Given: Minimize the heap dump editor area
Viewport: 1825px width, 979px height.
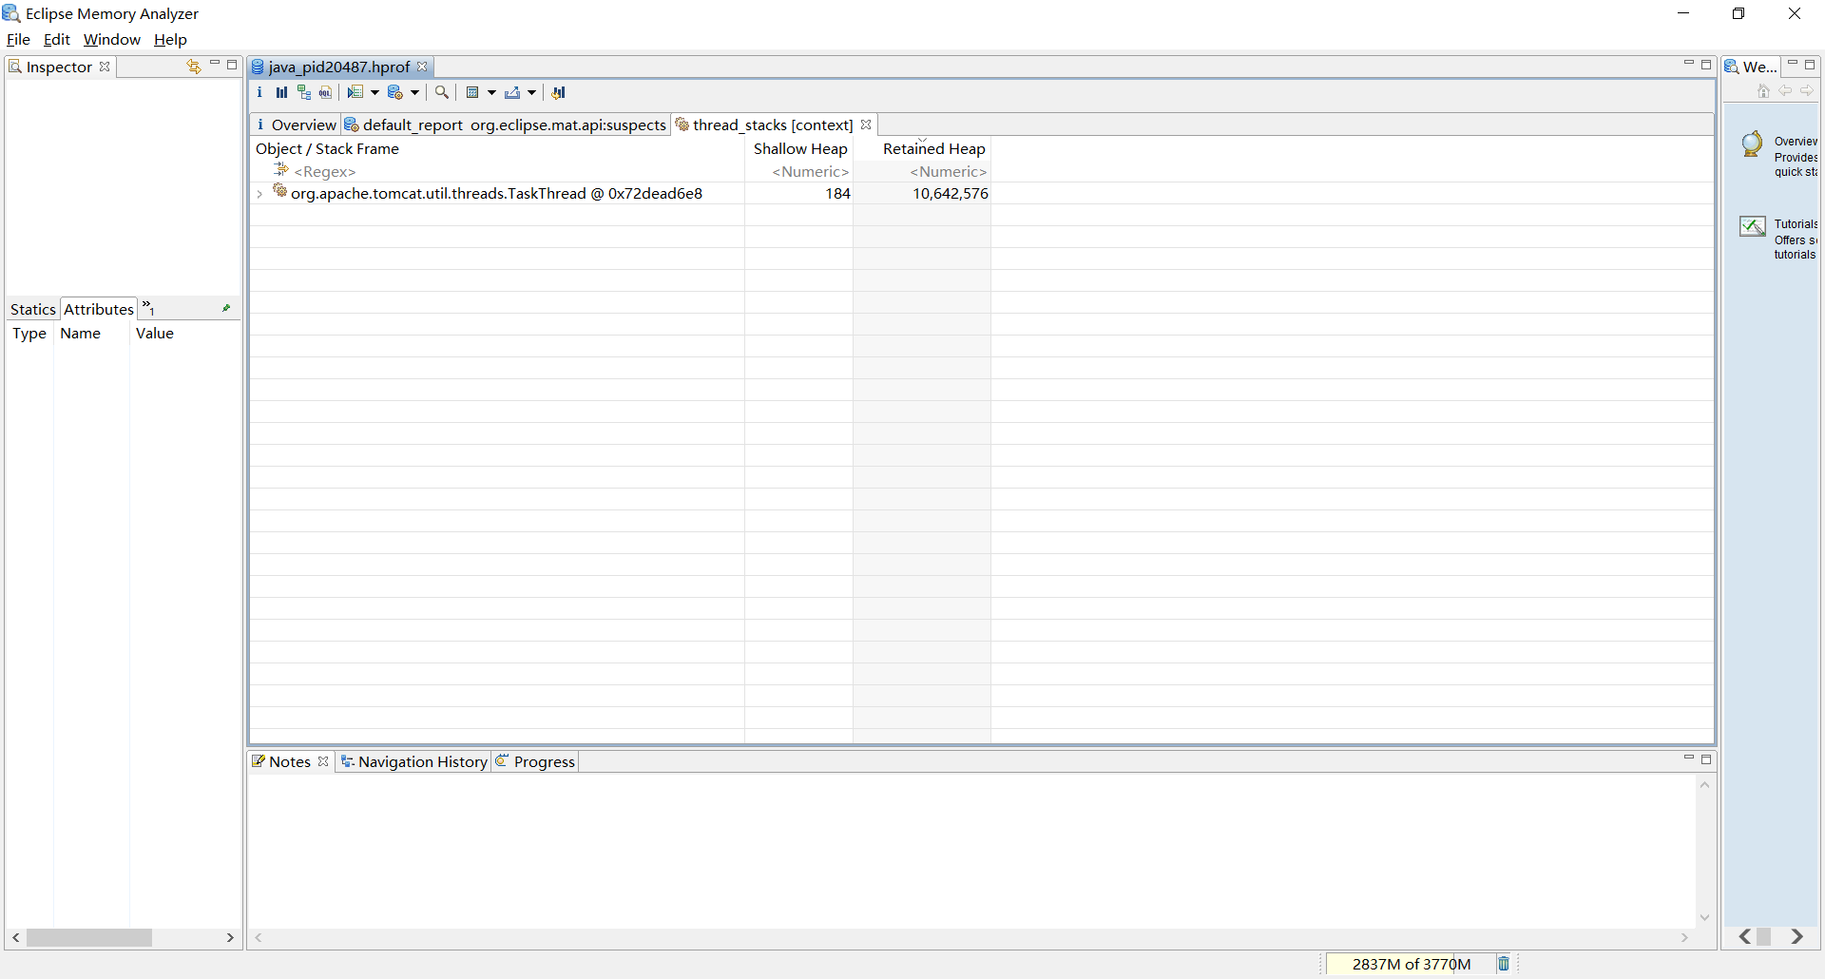Looking at the screenshot, I should (x=1689, y=64).
